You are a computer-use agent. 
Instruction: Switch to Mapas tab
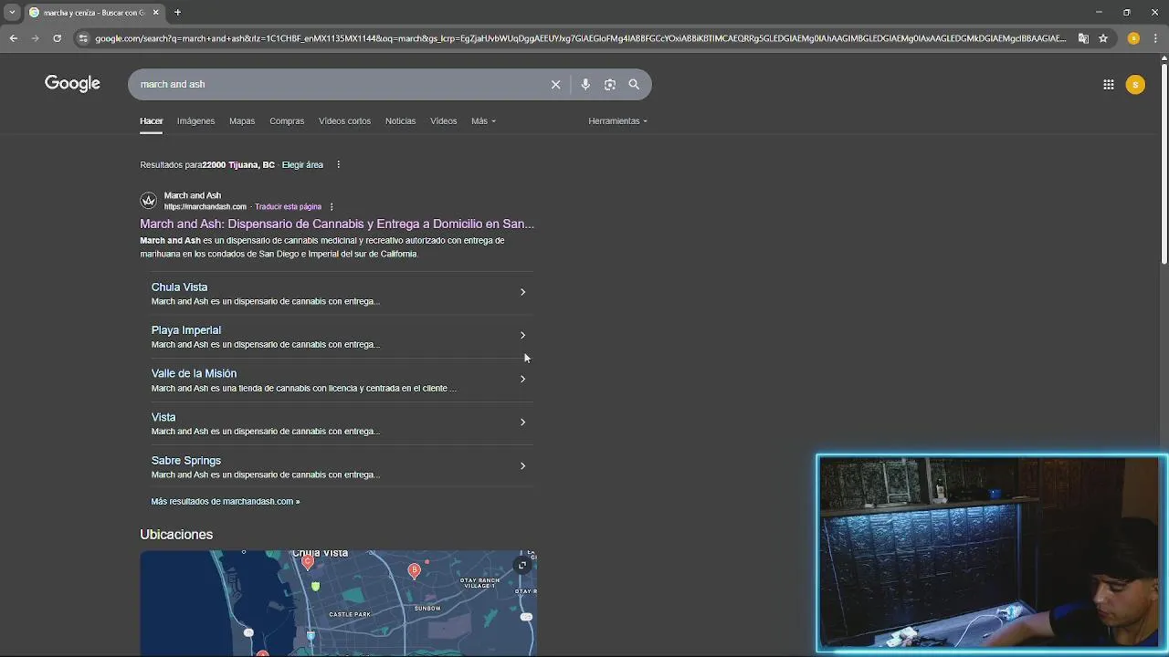tap(242, 120)
